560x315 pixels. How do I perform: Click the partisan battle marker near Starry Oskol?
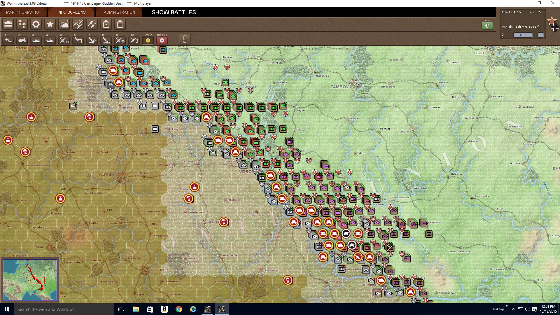point(224,222)
